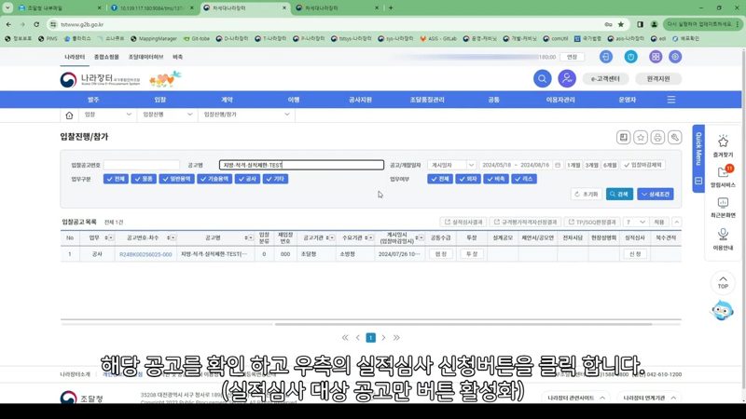Toggle 외자 checkbox
Screen dimensions: 746x419
(x=468, y=179)
